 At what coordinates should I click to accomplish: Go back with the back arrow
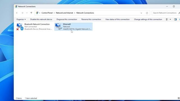[x=17, y=13]
